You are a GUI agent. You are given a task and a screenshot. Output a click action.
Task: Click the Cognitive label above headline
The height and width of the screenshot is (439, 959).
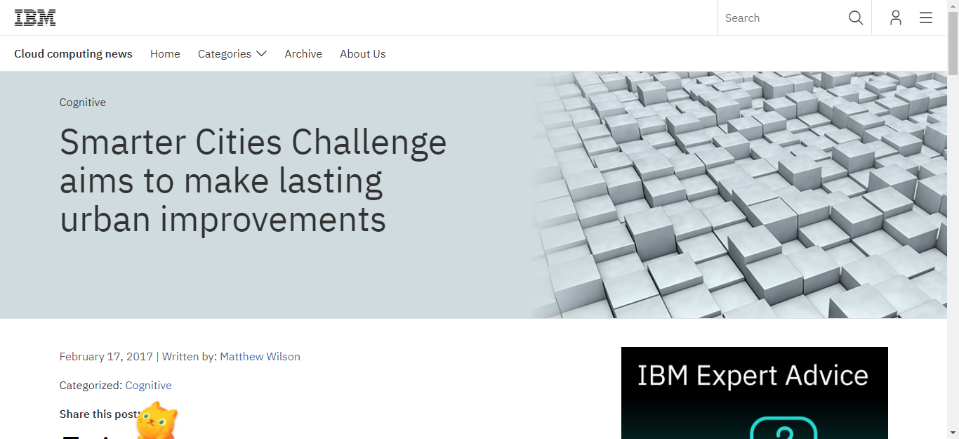pos(83,102)
